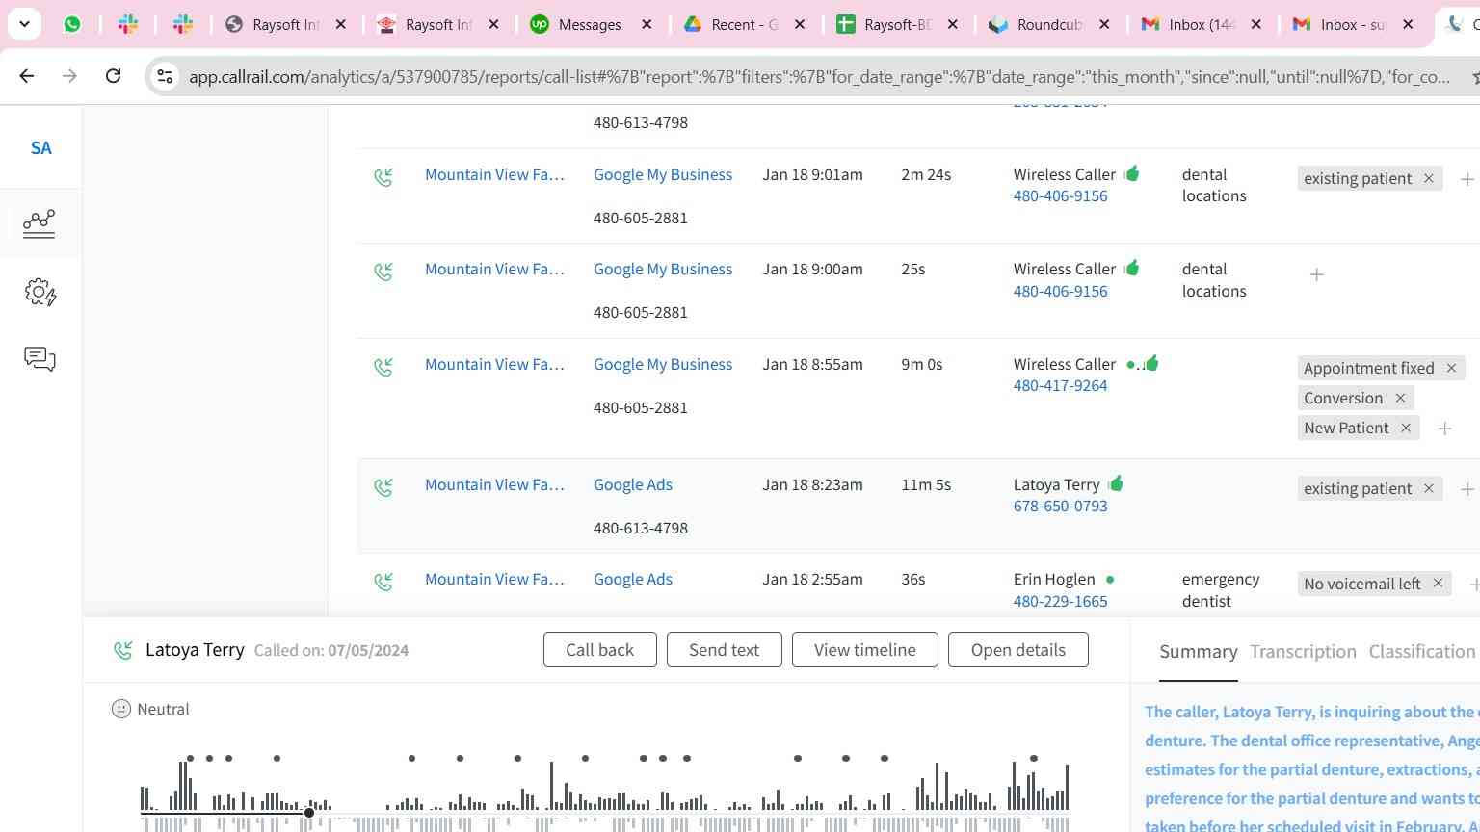Select call duration 11m 5s cell
1480x832 pixels.
pyautogui.click(x=926, y=484)
